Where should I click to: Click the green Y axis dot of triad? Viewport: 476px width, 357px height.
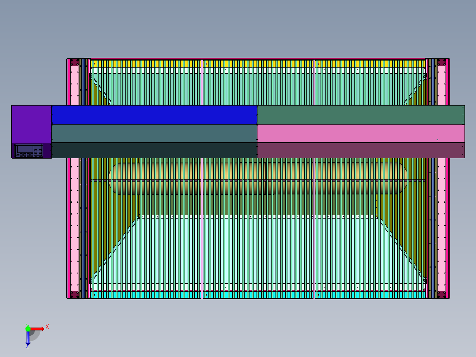[28, 329]
